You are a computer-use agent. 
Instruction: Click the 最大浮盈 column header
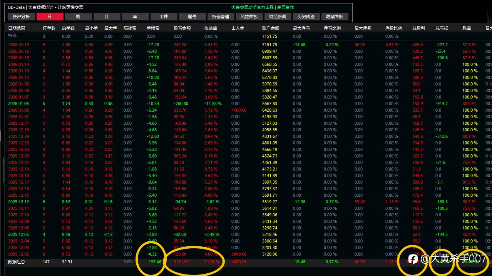click(x=363, y=28)
